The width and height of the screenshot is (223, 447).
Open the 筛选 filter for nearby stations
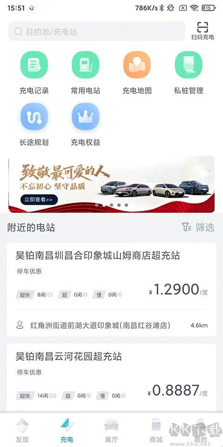pyautogui.click(x=198, y=227)
